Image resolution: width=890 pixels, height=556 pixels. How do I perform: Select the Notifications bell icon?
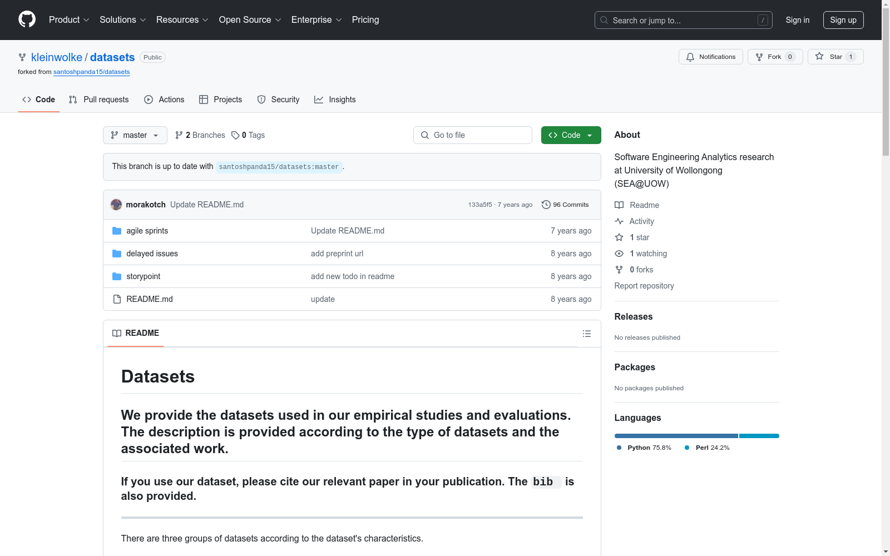(x=690, y=57)
